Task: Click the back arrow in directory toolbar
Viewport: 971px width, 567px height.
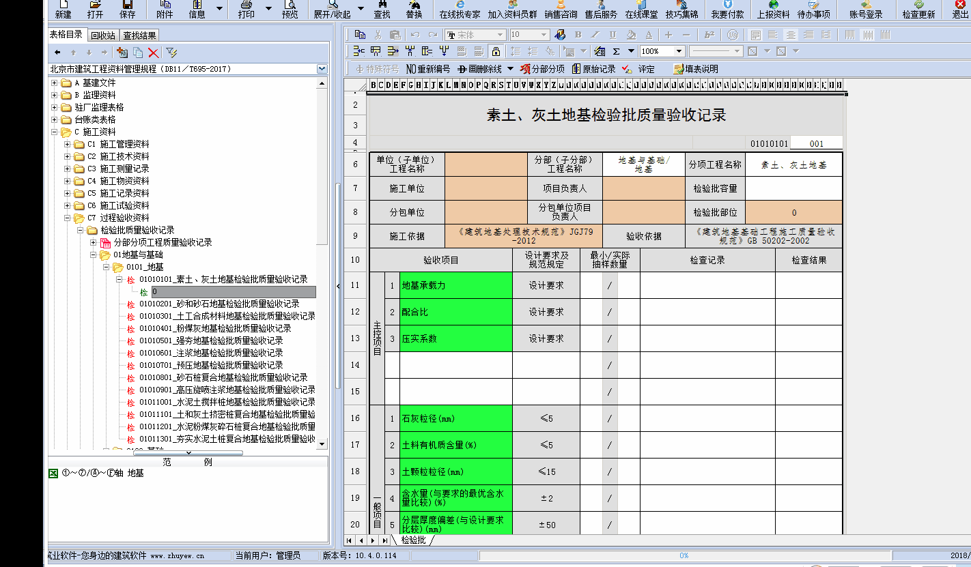Action: (57, 53)
